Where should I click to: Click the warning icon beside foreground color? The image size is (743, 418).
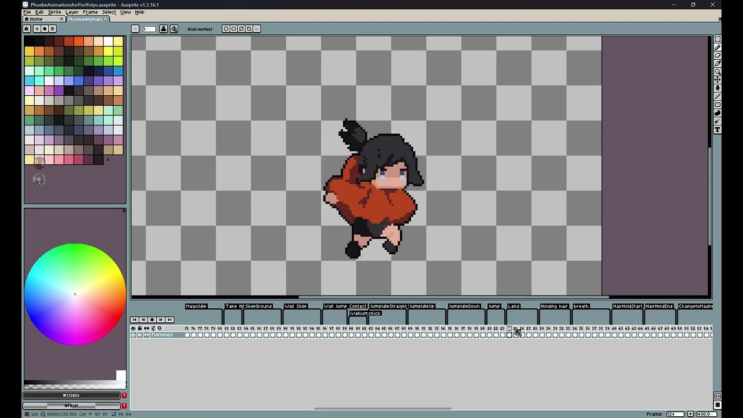[x=124, y=395]
